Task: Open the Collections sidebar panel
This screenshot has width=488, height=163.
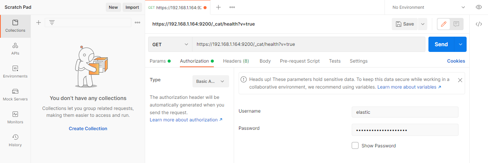Action: 15,26
